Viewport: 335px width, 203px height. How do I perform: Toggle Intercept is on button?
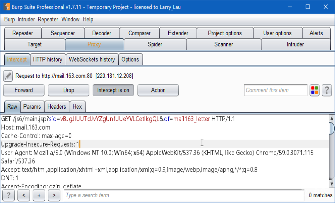[x=113, y=90]
